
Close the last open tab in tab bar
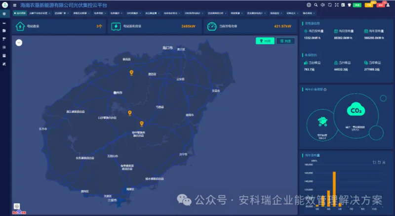click(314, 13)
